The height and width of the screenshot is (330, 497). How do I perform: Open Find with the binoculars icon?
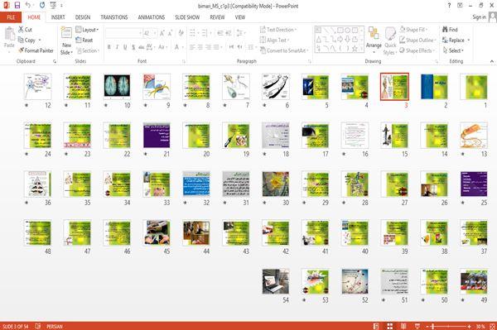[445, 30]
